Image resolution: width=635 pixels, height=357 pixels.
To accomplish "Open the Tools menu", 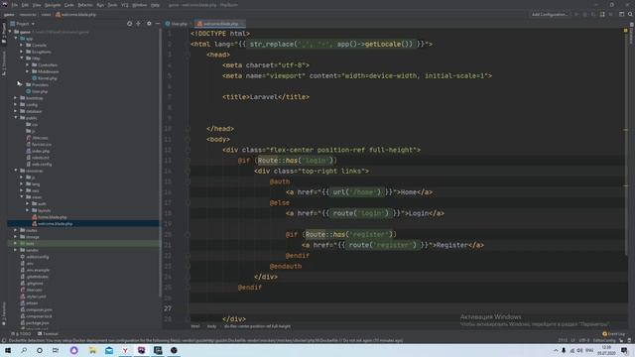I will click(112, 5).
